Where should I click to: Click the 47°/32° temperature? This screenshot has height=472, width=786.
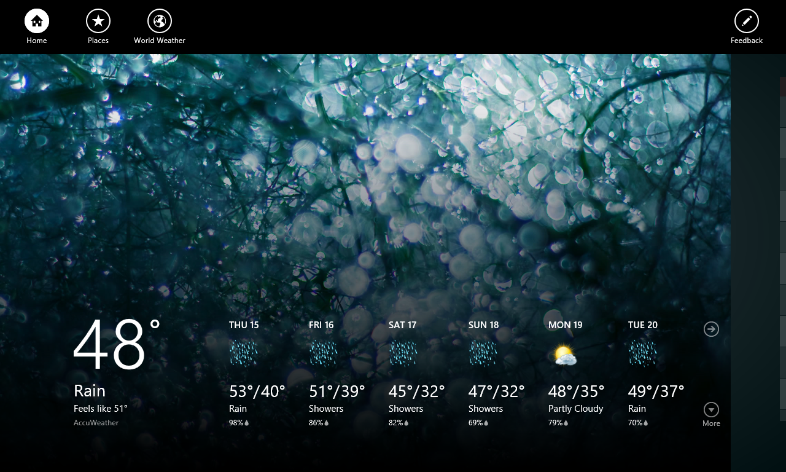[497, 391]
